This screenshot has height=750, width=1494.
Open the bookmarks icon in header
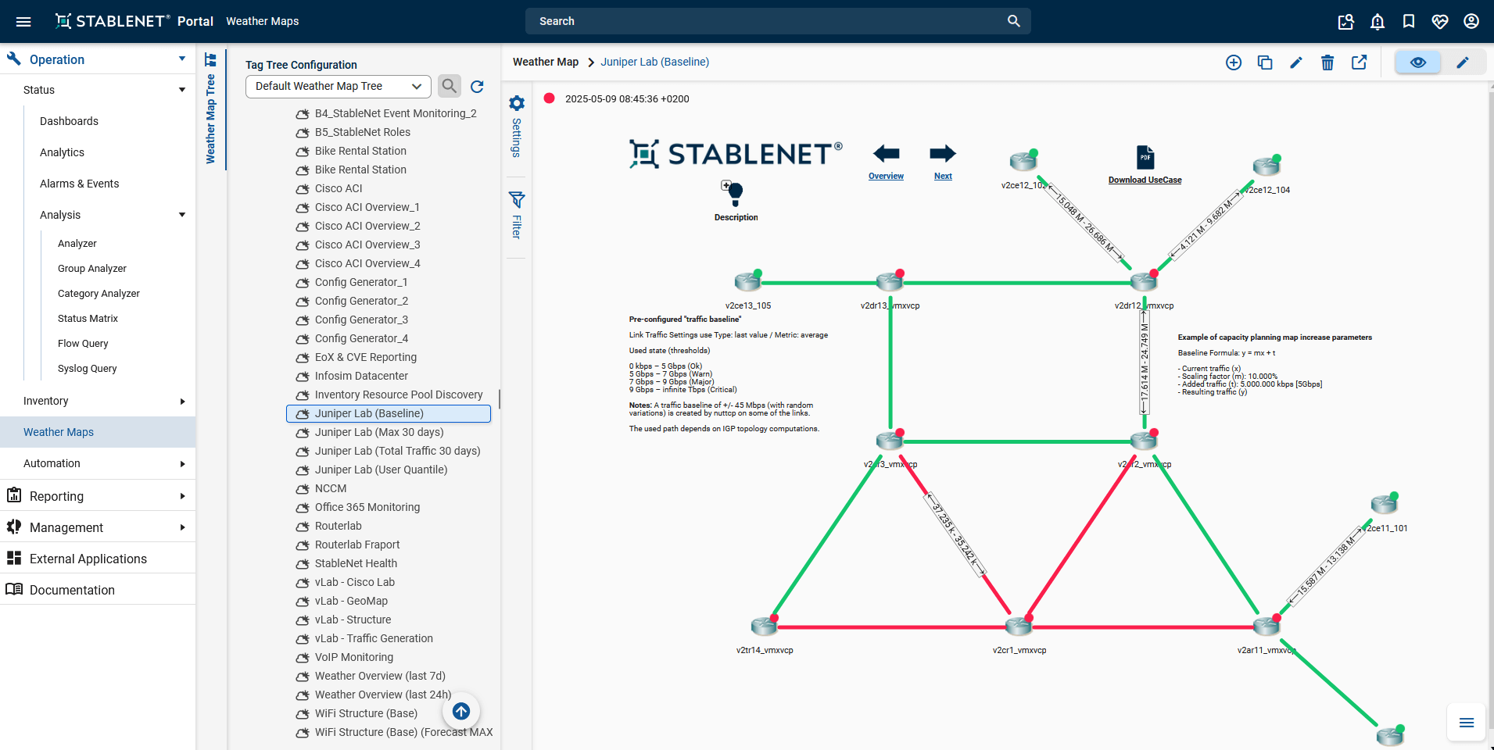pyautogui.click(x=1409, y=21)
